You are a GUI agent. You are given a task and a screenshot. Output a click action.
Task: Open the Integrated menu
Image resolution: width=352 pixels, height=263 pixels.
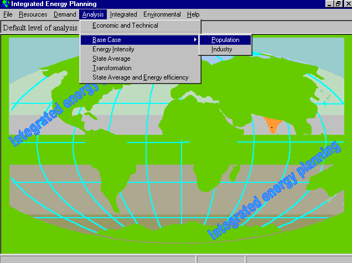(123, 14)
